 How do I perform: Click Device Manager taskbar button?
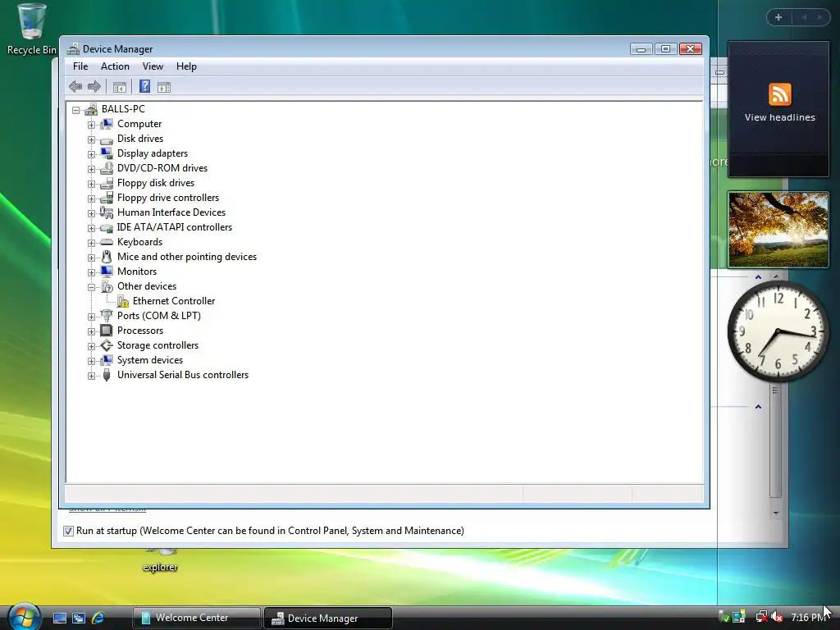pos(328,619)
